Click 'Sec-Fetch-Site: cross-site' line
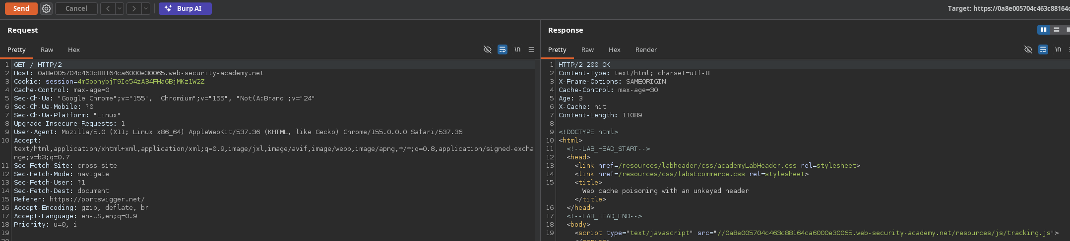This screenshot has width=1070, height=241. point(65,166)
